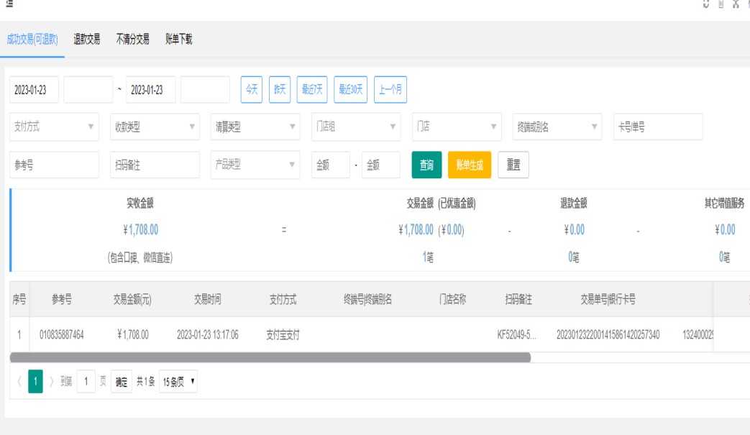Switch to the 不清分交易 tab
Screen dimensions: 750x435
(x=132, y=40)
